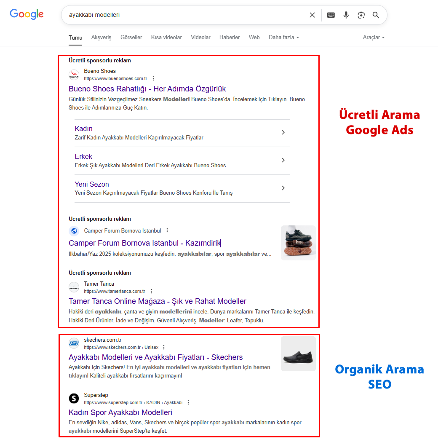Click https://www.superstep.com.tr › KADIN › Ayakkabı breadcrumb
The width and height of the screenshot is (438, 442).
coord(133,402)
